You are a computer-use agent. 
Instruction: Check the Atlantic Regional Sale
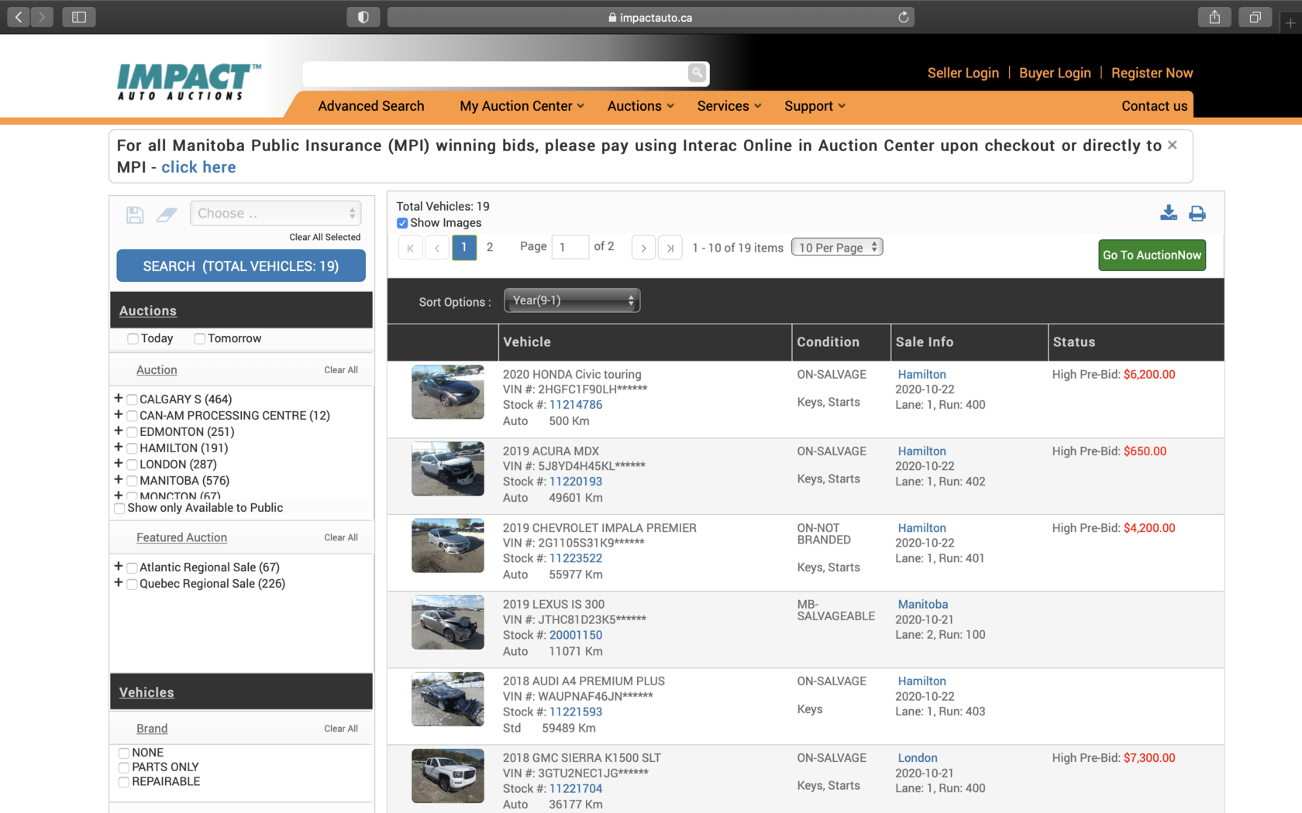pyautogui.click(x=132, y=568)
